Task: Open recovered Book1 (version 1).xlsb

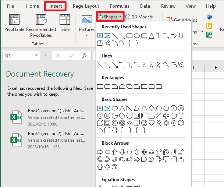Action: pyautogui.click(x=48, y=117)
